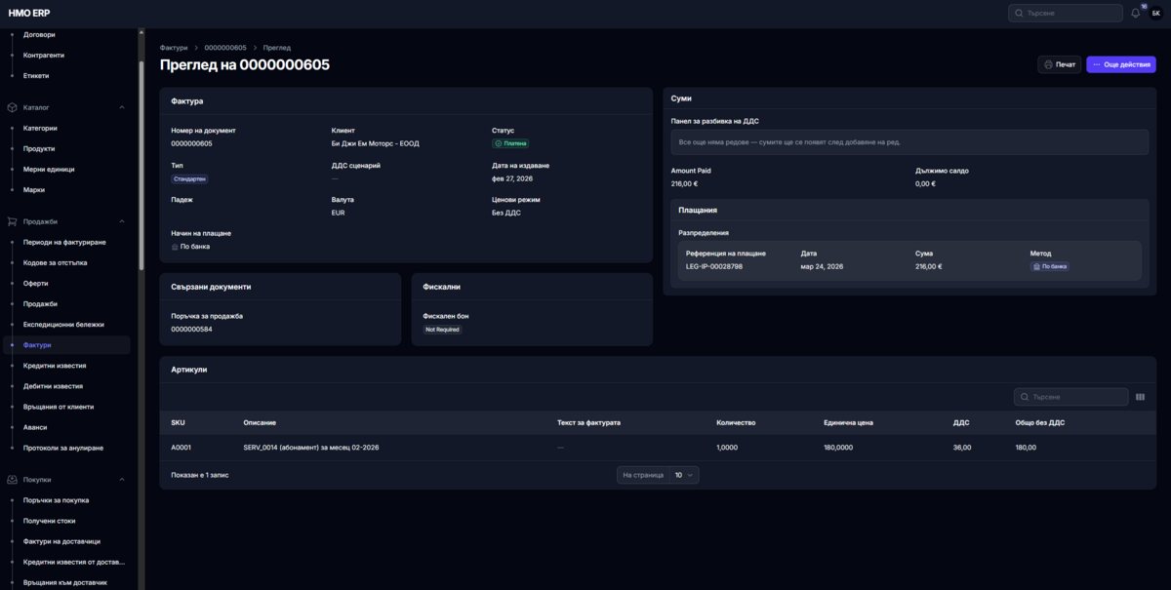1171x590 pixels.
Task: Open Оферти in the sidebar menu
Action: (x=37, y=284)
